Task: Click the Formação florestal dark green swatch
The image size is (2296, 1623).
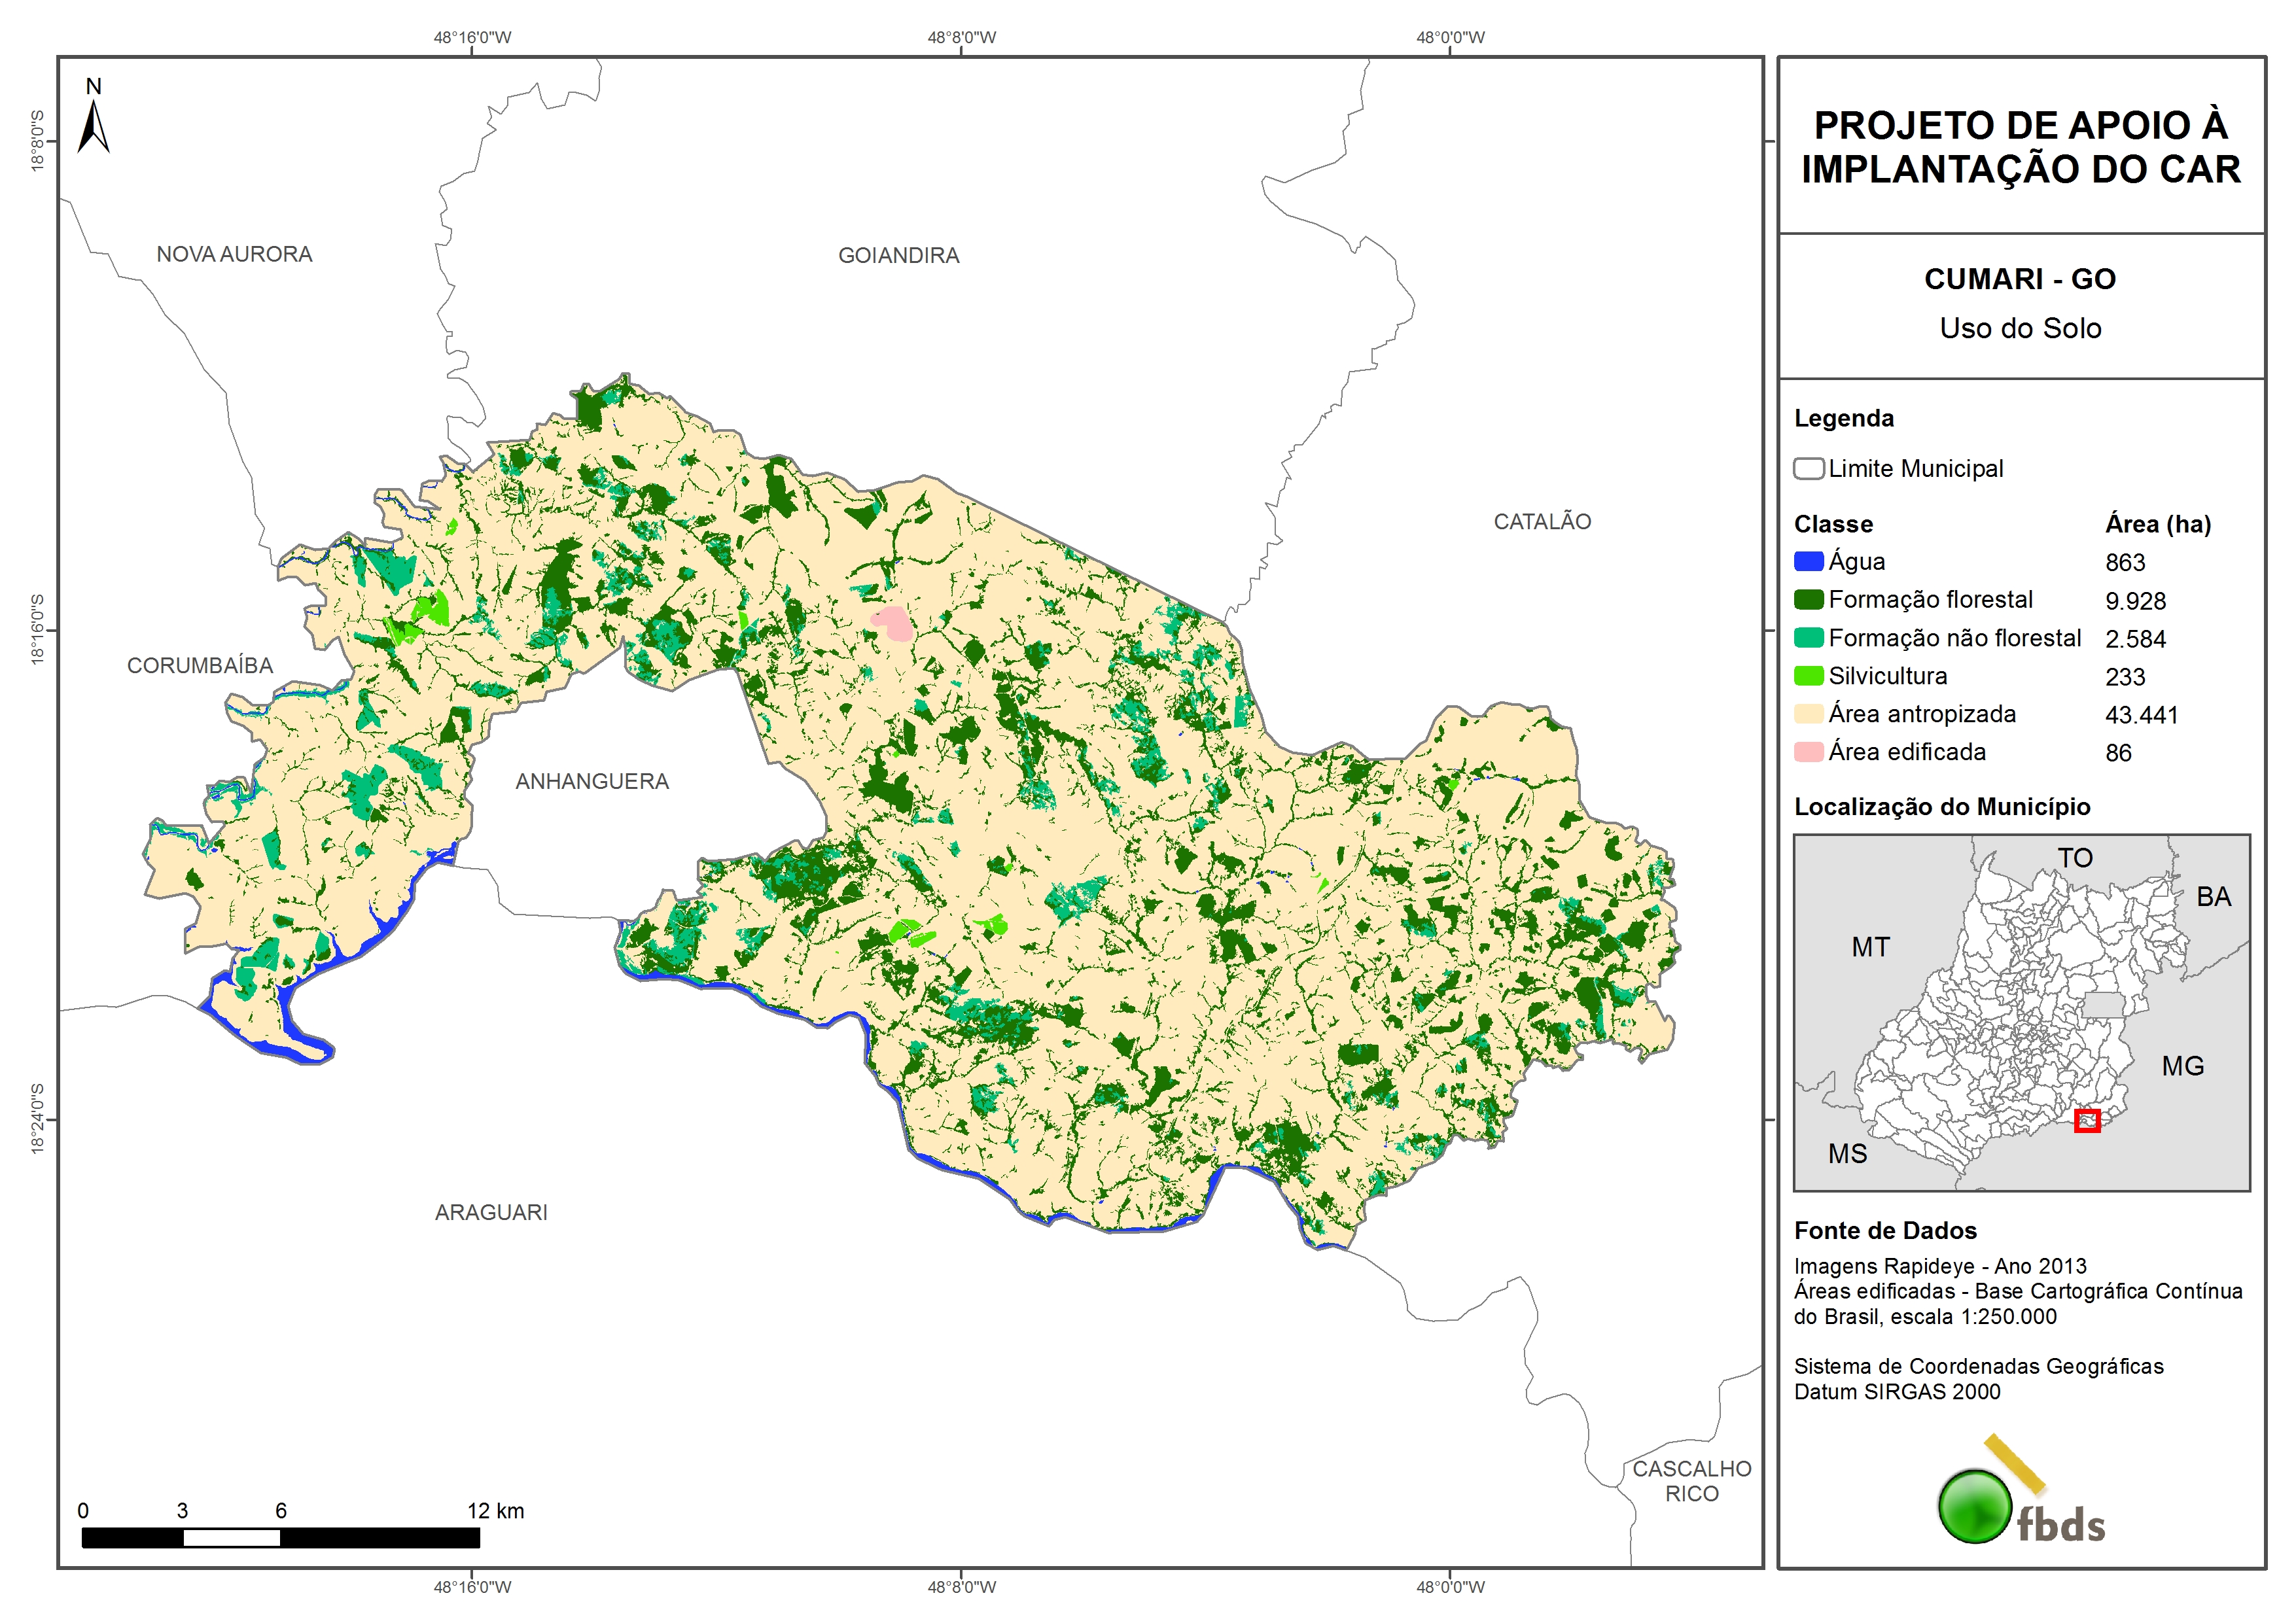Action: click(1808, 599)
